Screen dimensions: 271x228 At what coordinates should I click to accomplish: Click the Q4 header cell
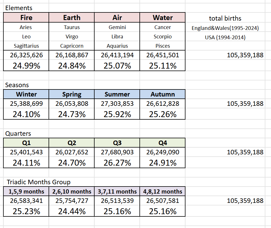coord(163,143)
